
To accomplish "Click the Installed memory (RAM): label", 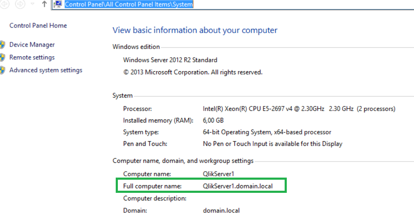I will pos(158,120).
